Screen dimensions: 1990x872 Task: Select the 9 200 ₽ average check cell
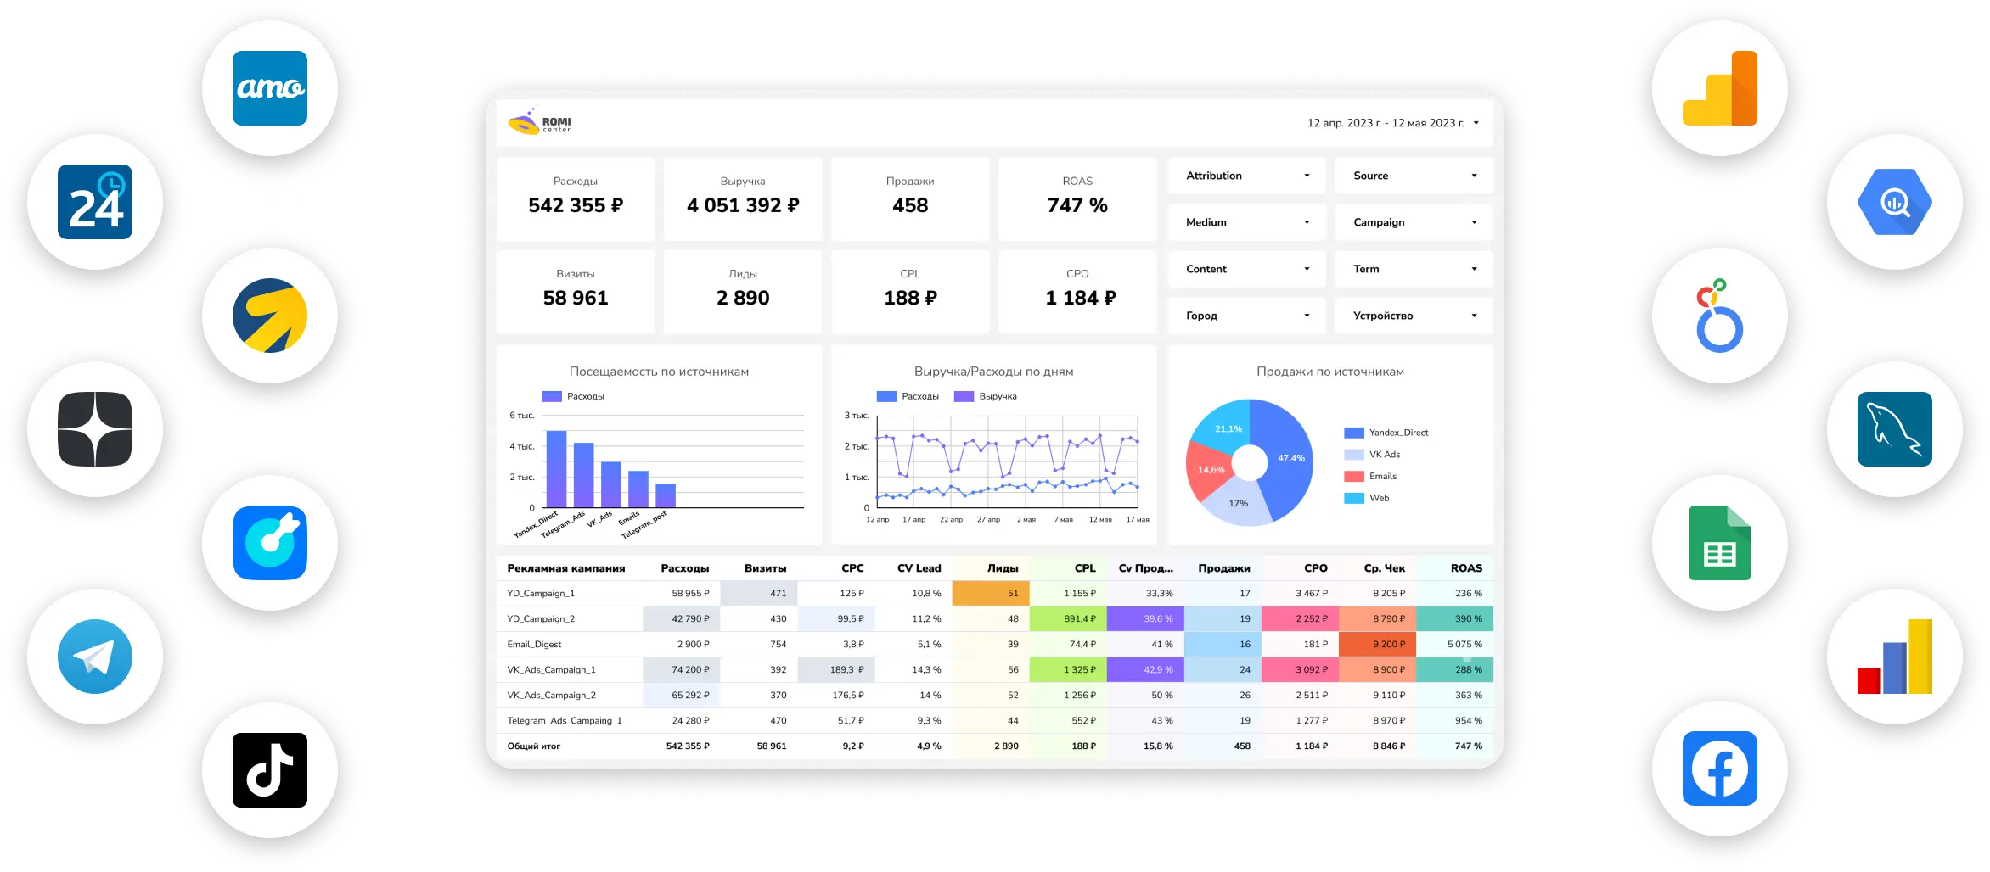(1377, 645)
